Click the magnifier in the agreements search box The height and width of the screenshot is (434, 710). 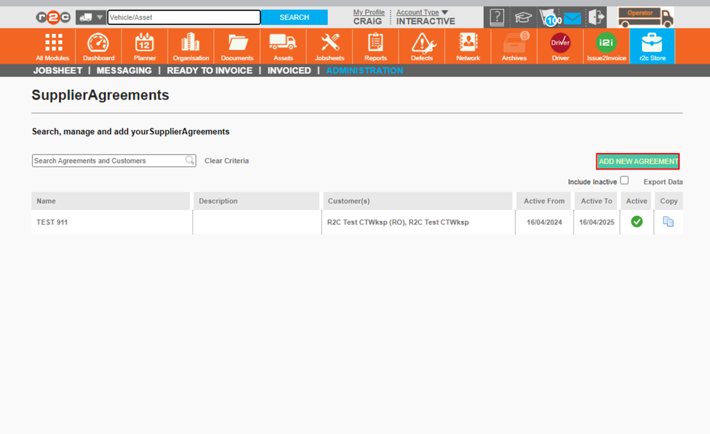click(190, 160)
